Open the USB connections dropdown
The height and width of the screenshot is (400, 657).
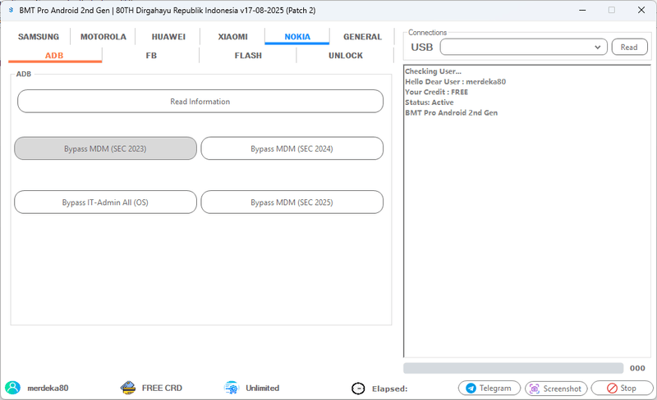pyautogui.click(x=523, y=47)
